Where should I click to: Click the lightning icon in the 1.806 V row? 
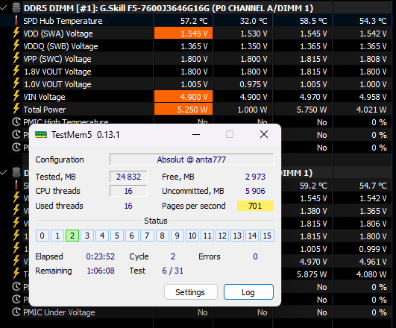click(x=16, y=223)
